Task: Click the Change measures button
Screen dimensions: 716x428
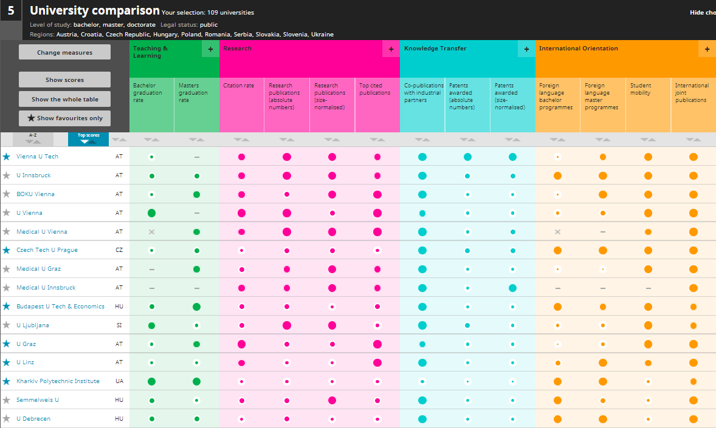Action: click(64, 52)
